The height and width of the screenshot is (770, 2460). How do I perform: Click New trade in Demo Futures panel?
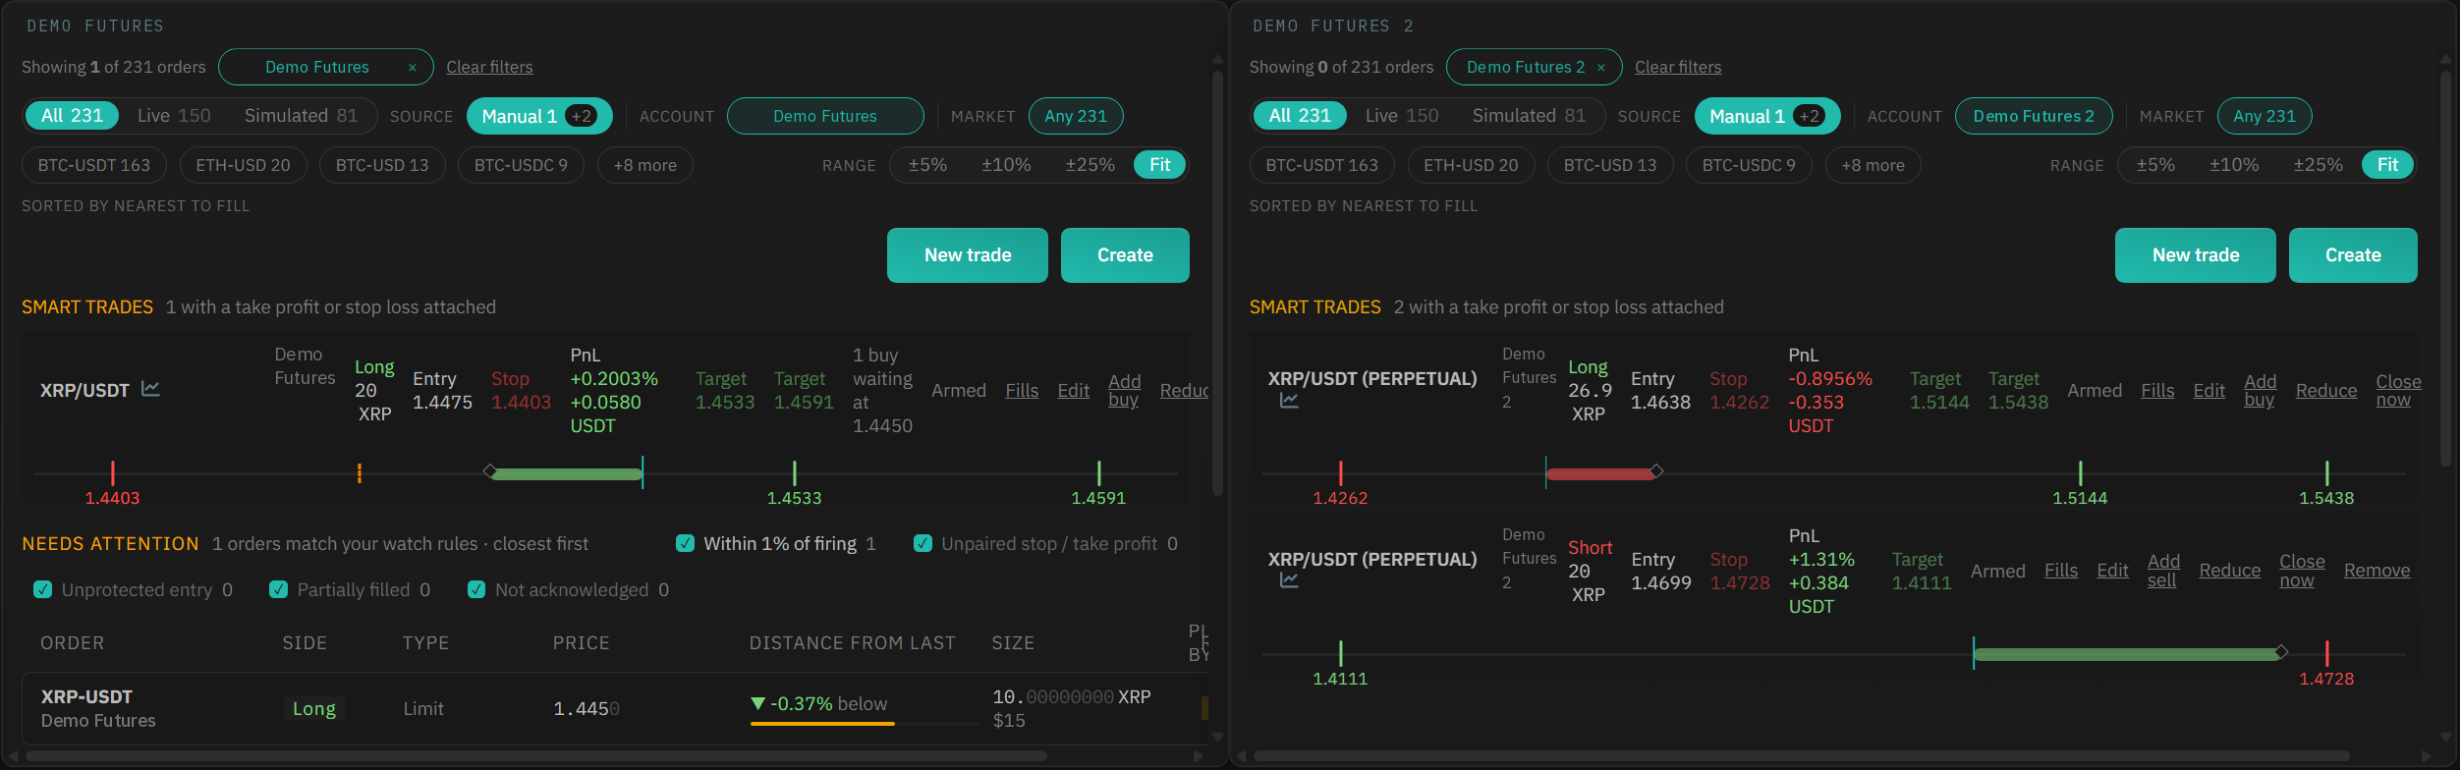[x=968, y=255]
